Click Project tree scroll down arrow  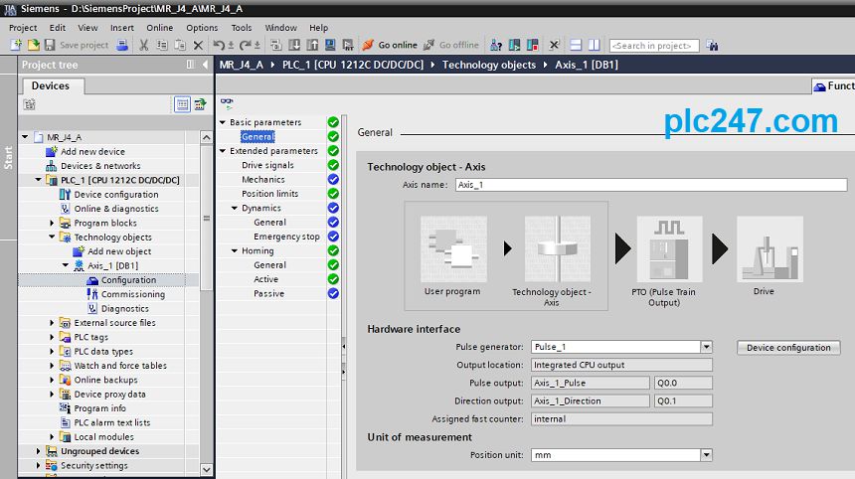(206, 469)
